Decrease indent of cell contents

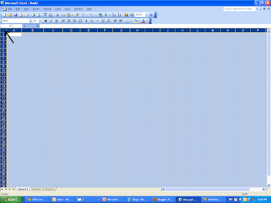click(x=115, y=21)
